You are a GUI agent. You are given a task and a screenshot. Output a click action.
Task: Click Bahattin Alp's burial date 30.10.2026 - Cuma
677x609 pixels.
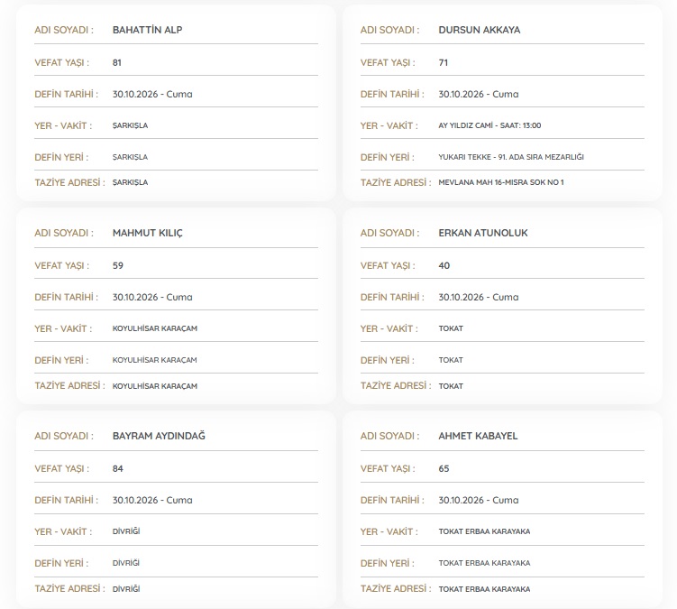point(152,94)
